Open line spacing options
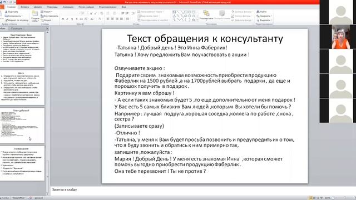The height and width of the screenshot is (200, 356). (133, 13)
